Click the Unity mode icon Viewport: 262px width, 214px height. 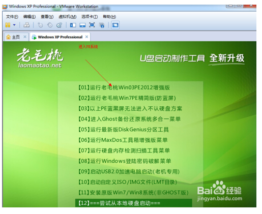click(102, 25)
